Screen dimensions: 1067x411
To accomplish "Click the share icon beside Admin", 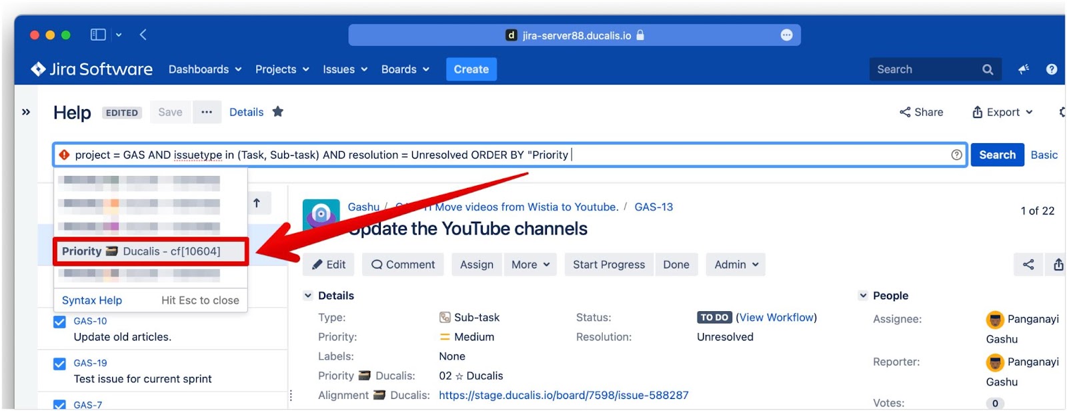I will point(1028,264).
